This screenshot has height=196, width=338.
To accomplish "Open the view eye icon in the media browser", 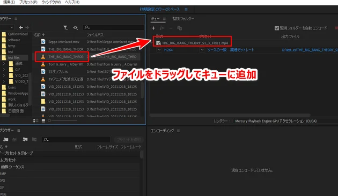I will click(76, 27).
